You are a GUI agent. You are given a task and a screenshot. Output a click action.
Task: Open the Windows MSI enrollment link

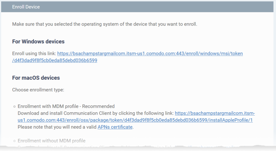point(150,54)
